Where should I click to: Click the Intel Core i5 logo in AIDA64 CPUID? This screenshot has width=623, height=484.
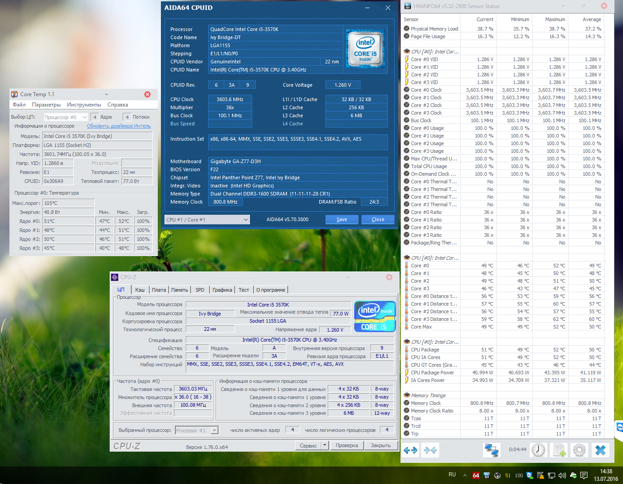pyautogui.click(x=365, y=49)
